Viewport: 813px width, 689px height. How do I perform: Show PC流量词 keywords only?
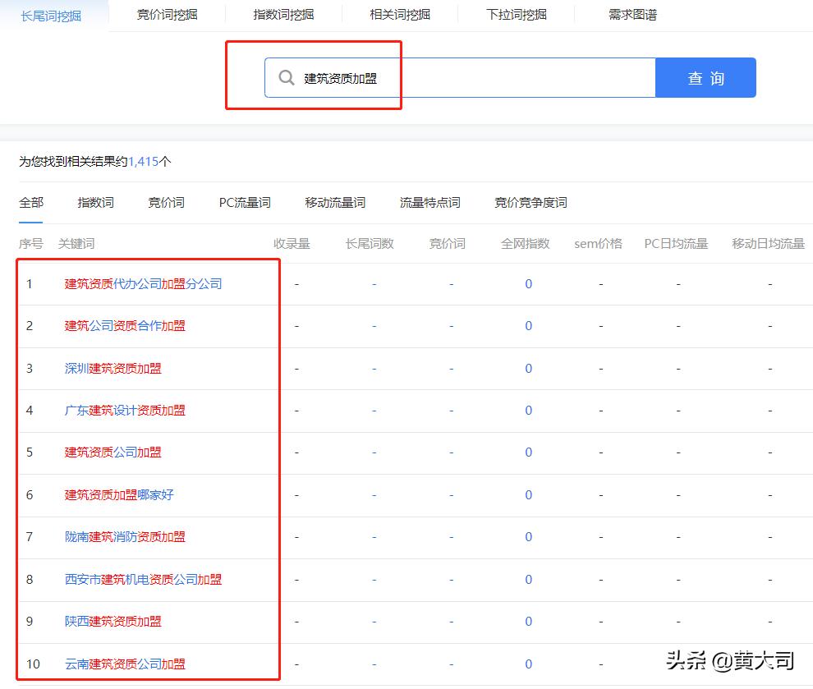click(x=244, y=202)
